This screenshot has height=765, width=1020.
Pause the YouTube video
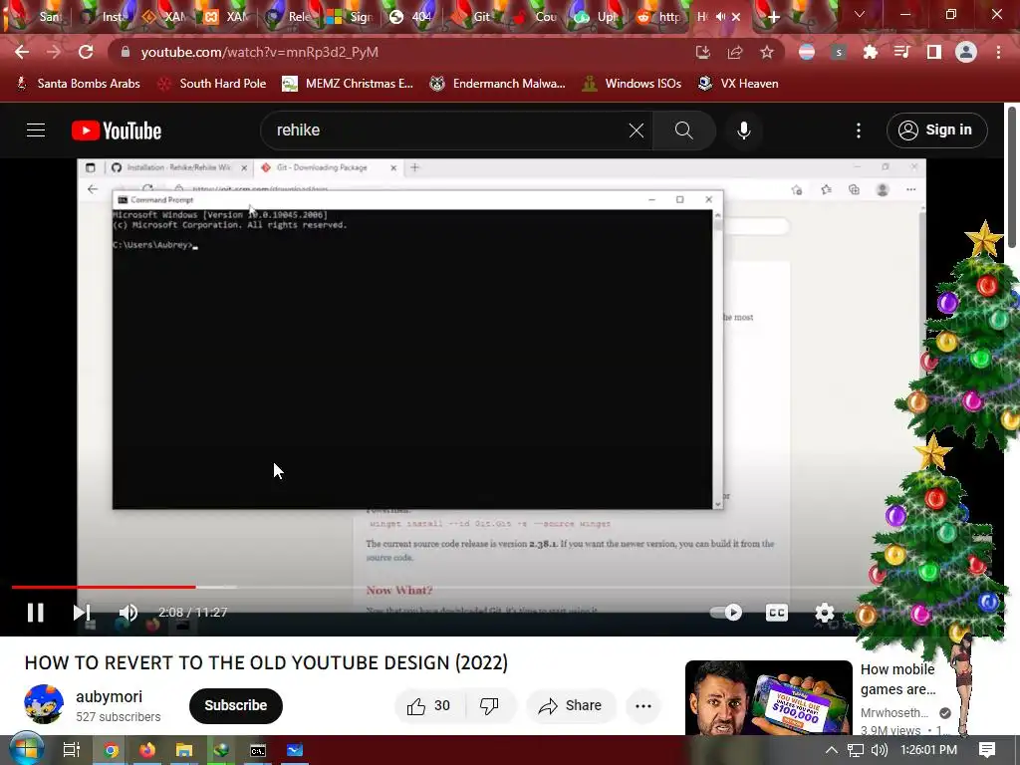[x=35, y=613]
